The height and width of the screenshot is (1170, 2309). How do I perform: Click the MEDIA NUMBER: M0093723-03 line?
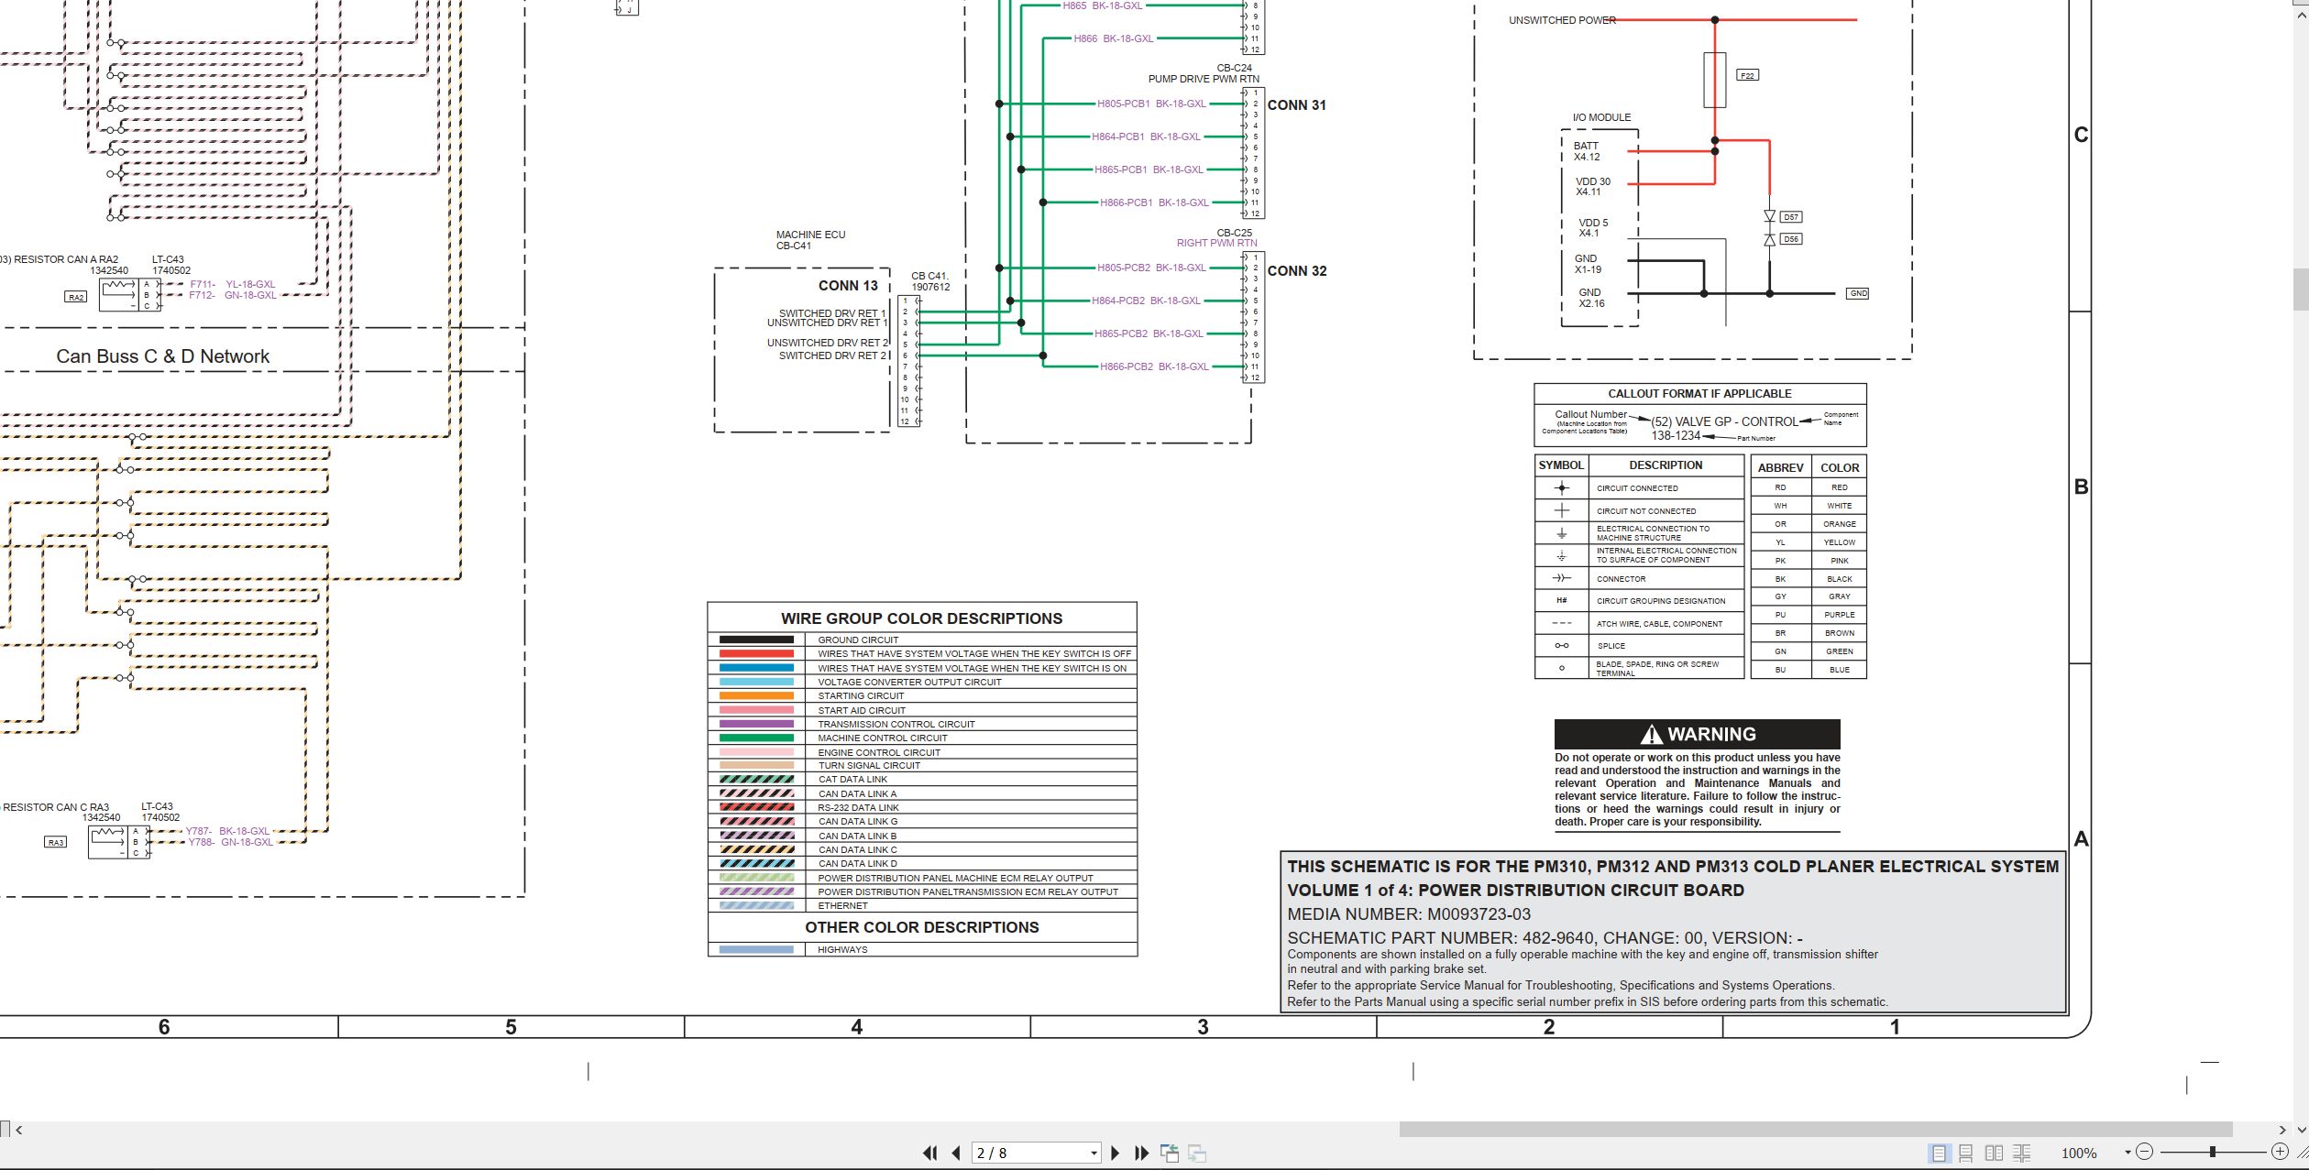click(1409, 914)
